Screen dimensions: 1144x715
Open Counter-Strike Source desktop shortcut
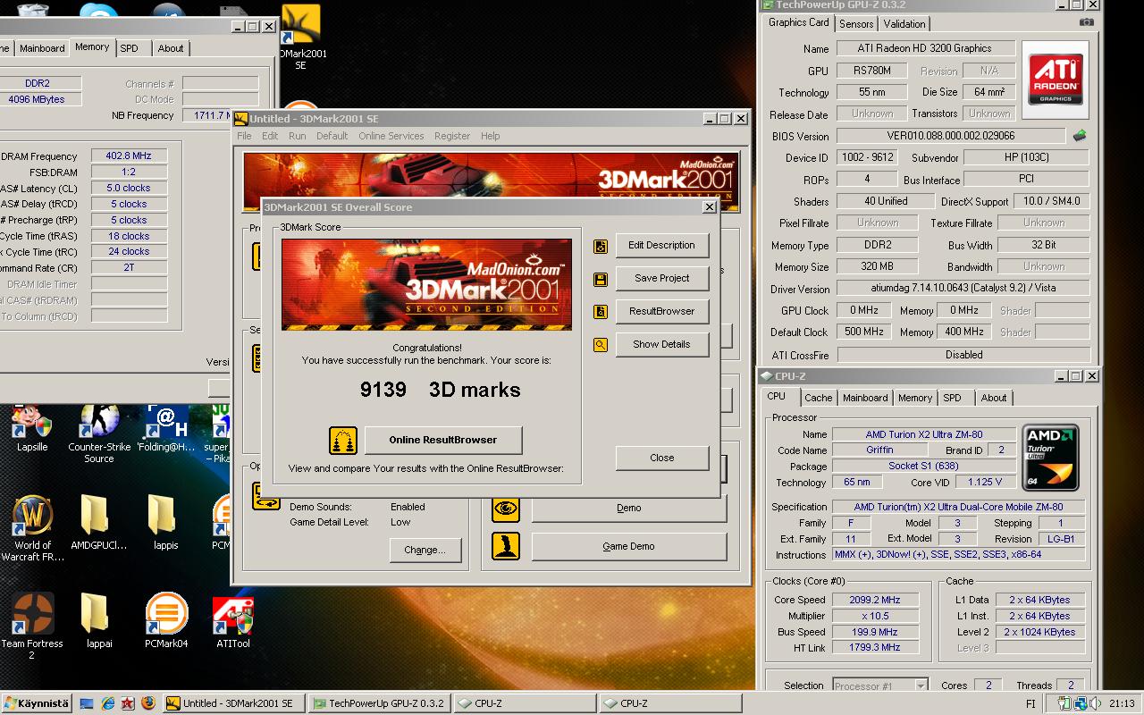point(99,434)
